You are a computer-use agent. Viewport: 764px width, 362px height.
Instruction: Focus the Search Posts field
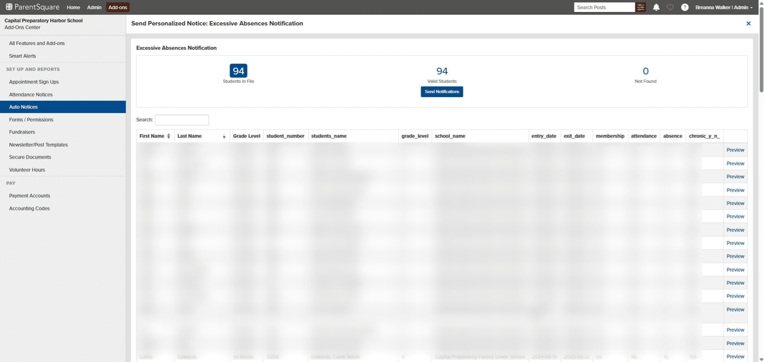pos(604,7)
